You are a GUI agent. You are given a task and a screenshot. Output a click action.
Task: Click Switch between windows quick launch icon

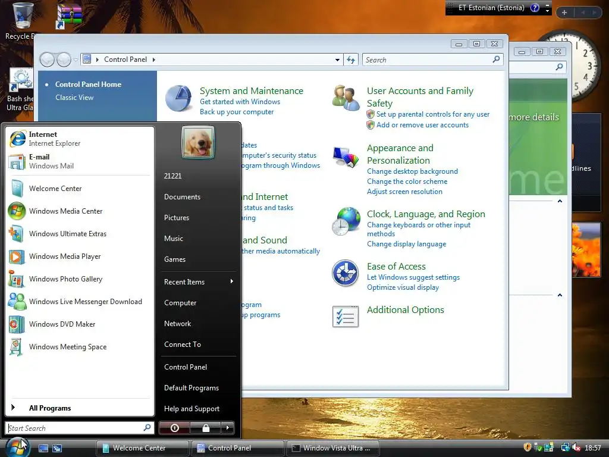(56, 448)
